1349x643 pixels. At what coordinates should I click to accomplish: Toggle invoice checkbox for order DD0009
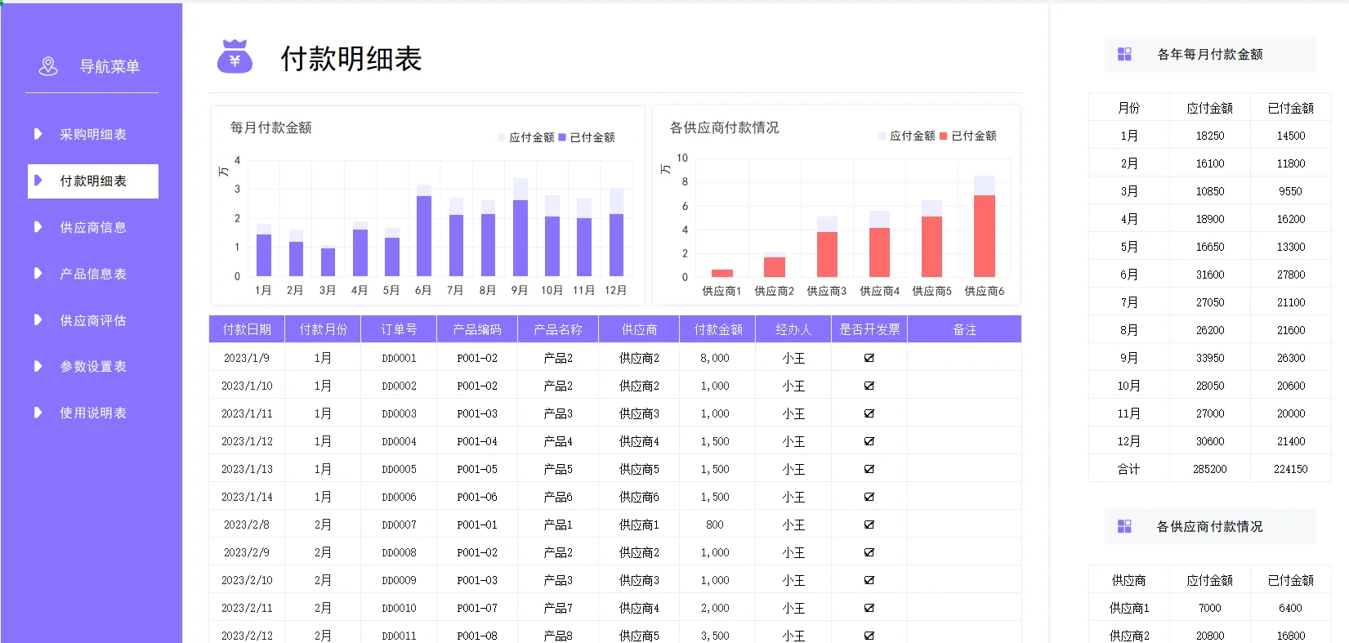click(x=869, y=580)
